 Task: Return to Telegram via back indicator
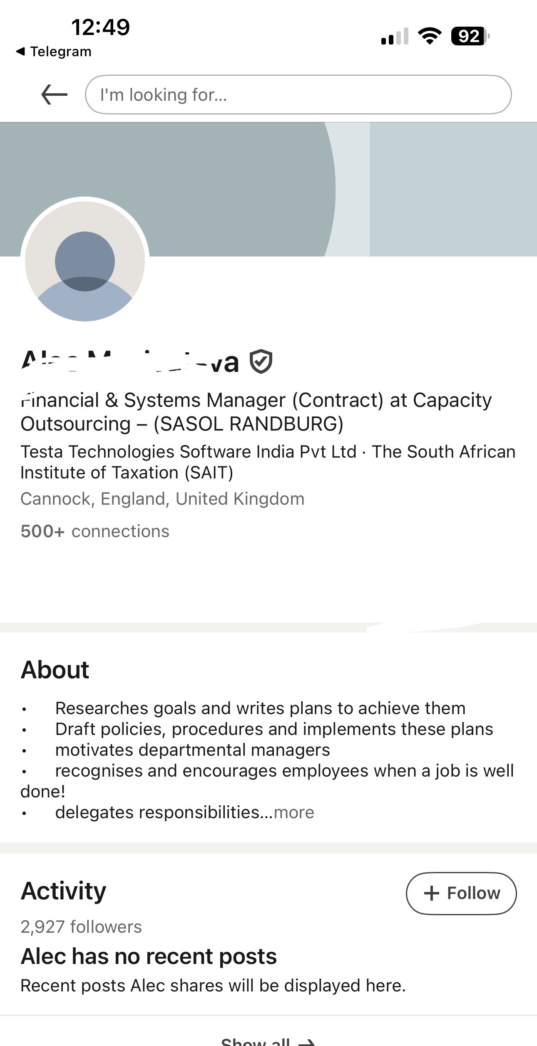[54, 52]
